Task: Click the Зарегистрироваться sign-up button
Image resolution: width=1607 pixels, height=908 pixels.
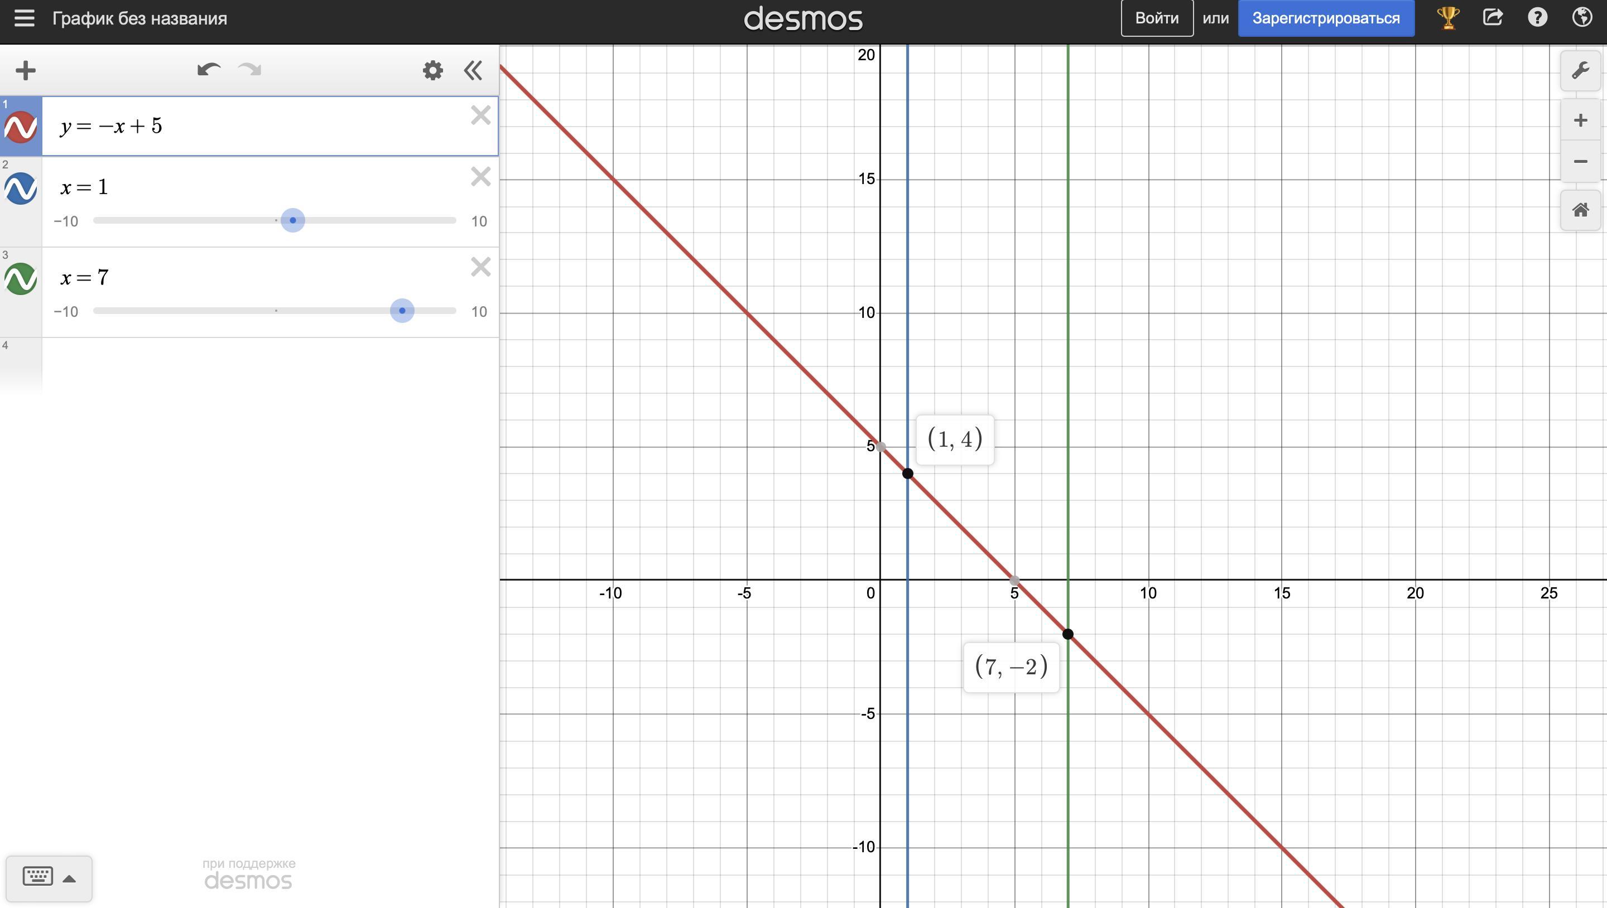Action: tap(1326, 18)
